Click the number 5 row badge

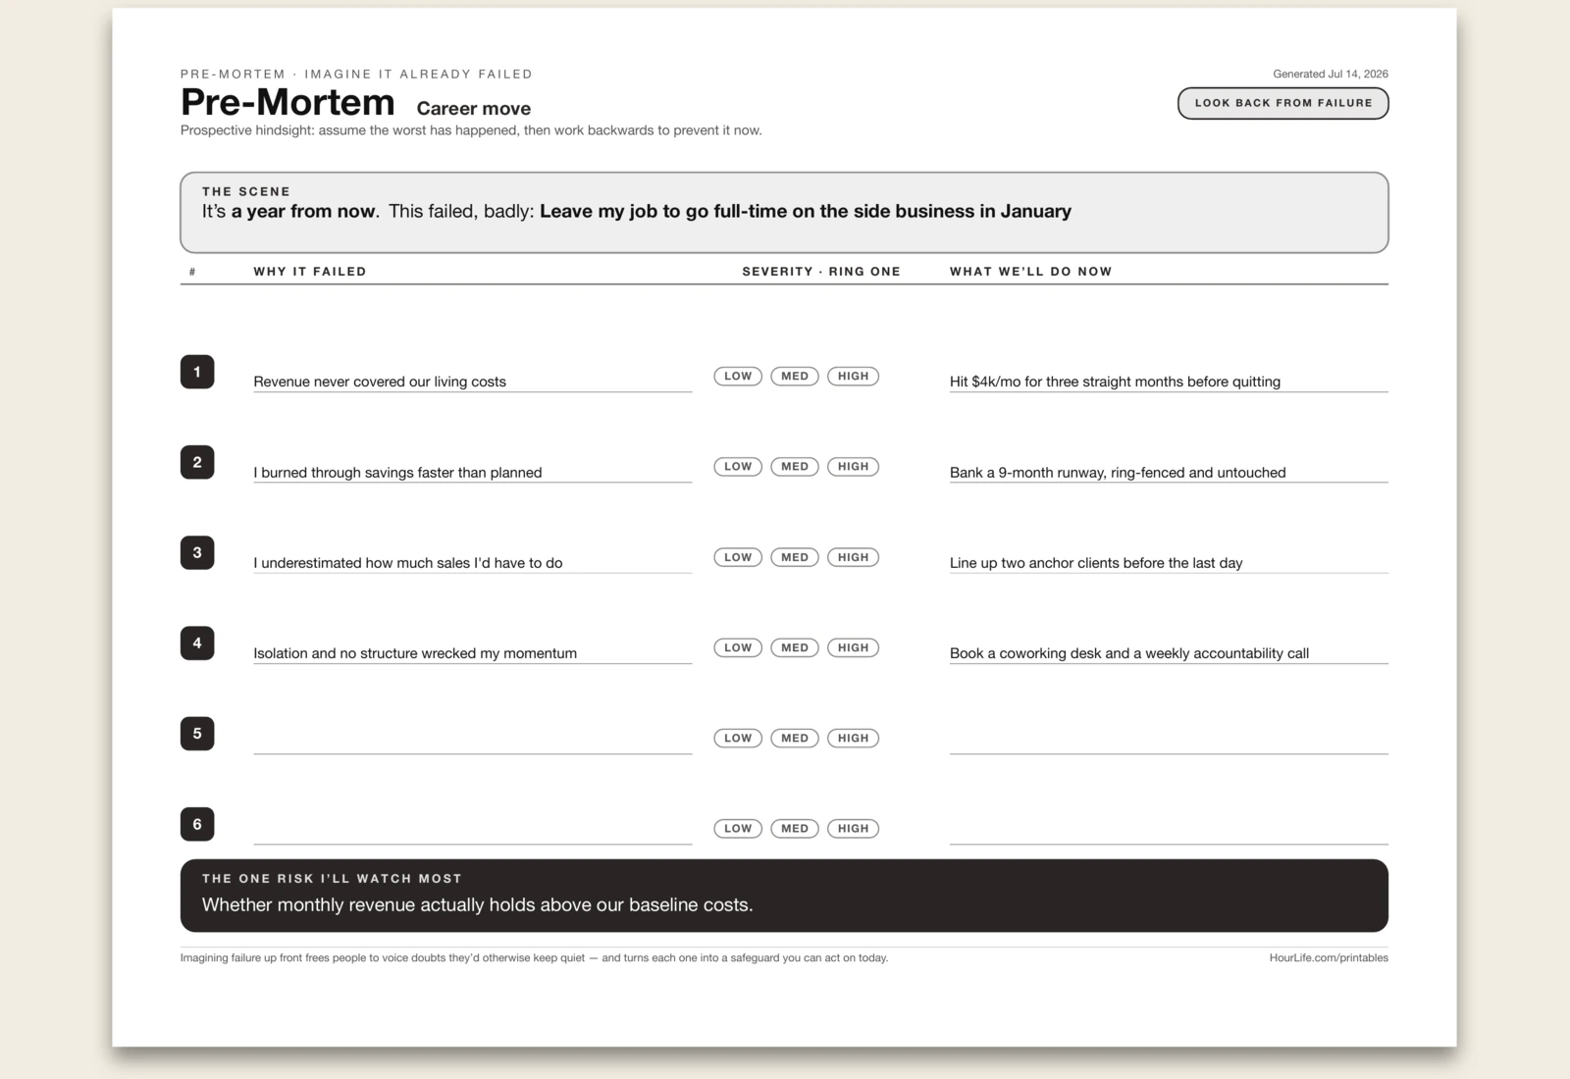(197, 734)
